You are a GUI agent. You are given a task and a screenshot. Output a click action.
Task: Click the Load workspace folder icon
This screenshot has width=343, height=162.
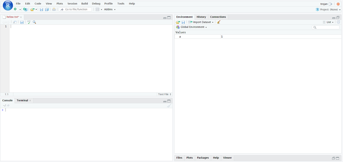point(178,22)
